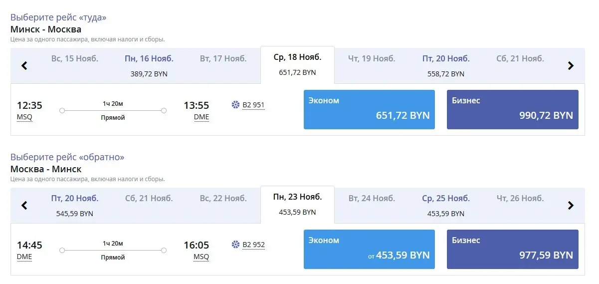599x284 pixels.
Task: Show later return dates with right arrow
Action: (571, 205)
